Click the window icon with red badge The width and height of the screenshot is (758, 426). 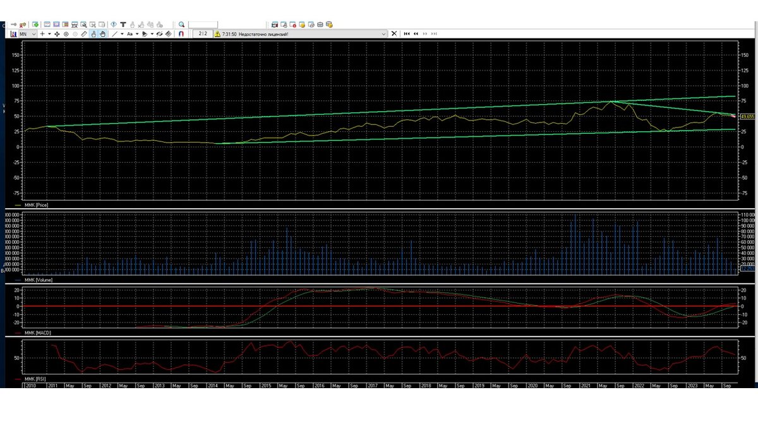click(x=292, y=25)
